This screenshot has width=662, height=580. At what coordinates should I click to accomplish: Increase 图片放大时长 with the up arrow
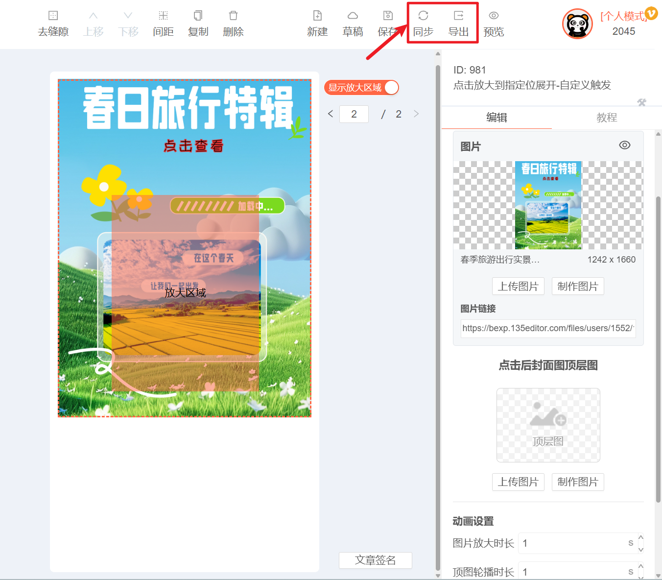(x=640, y=538)
